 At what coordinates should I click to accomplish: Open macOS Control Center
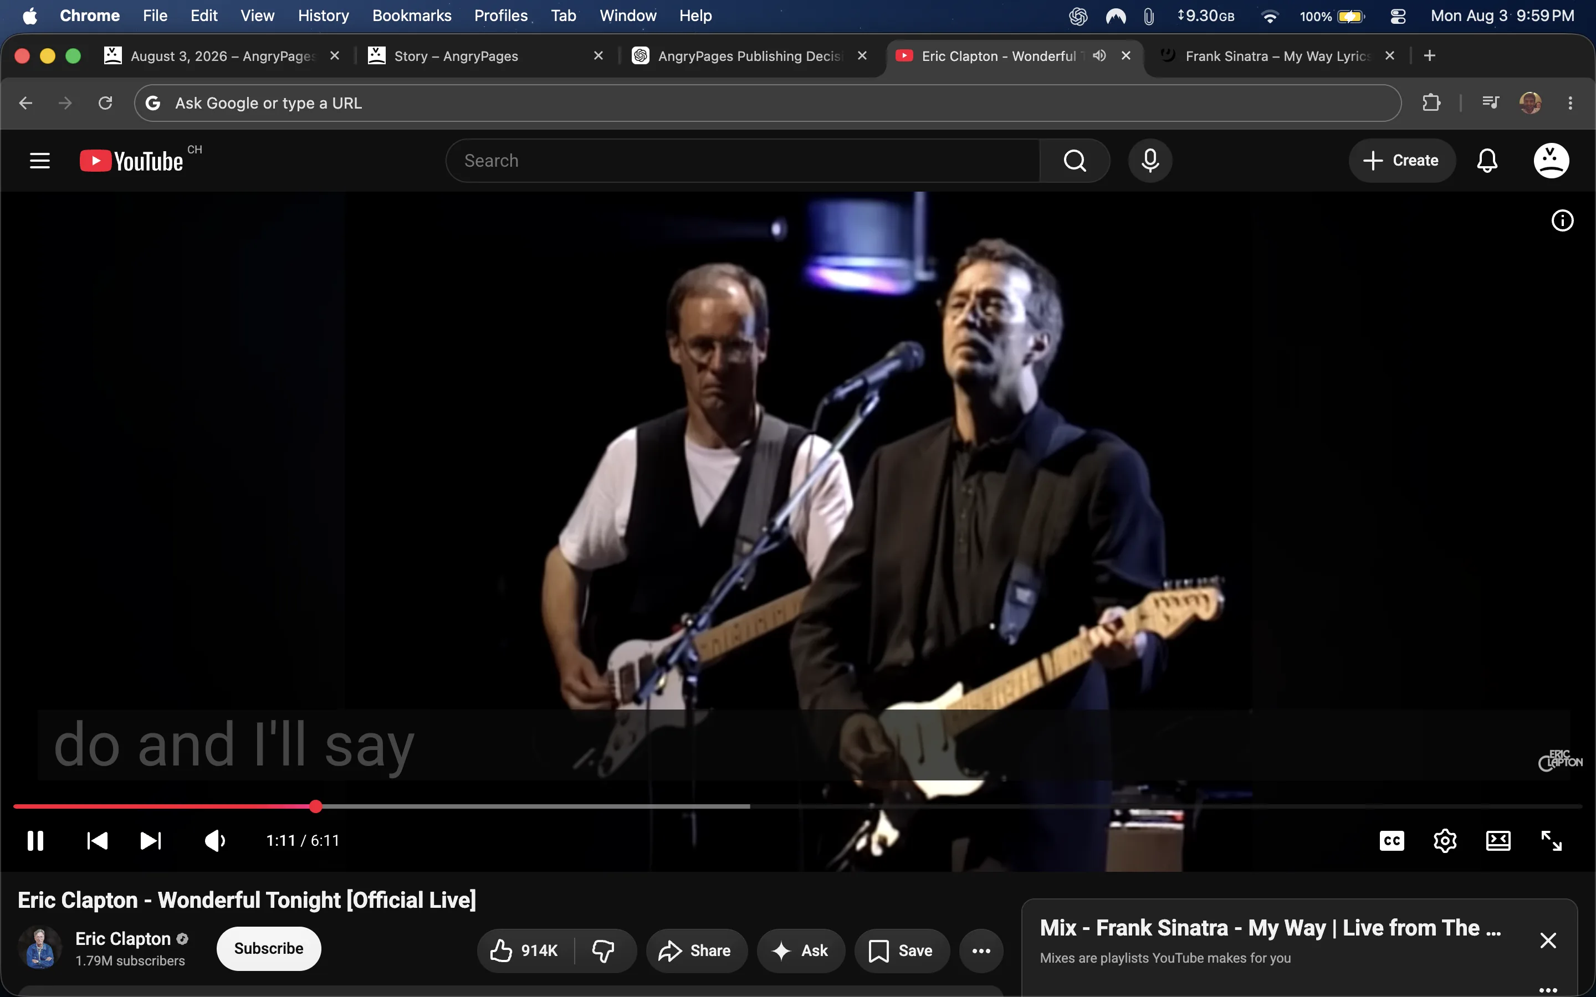coord(1398,16)
